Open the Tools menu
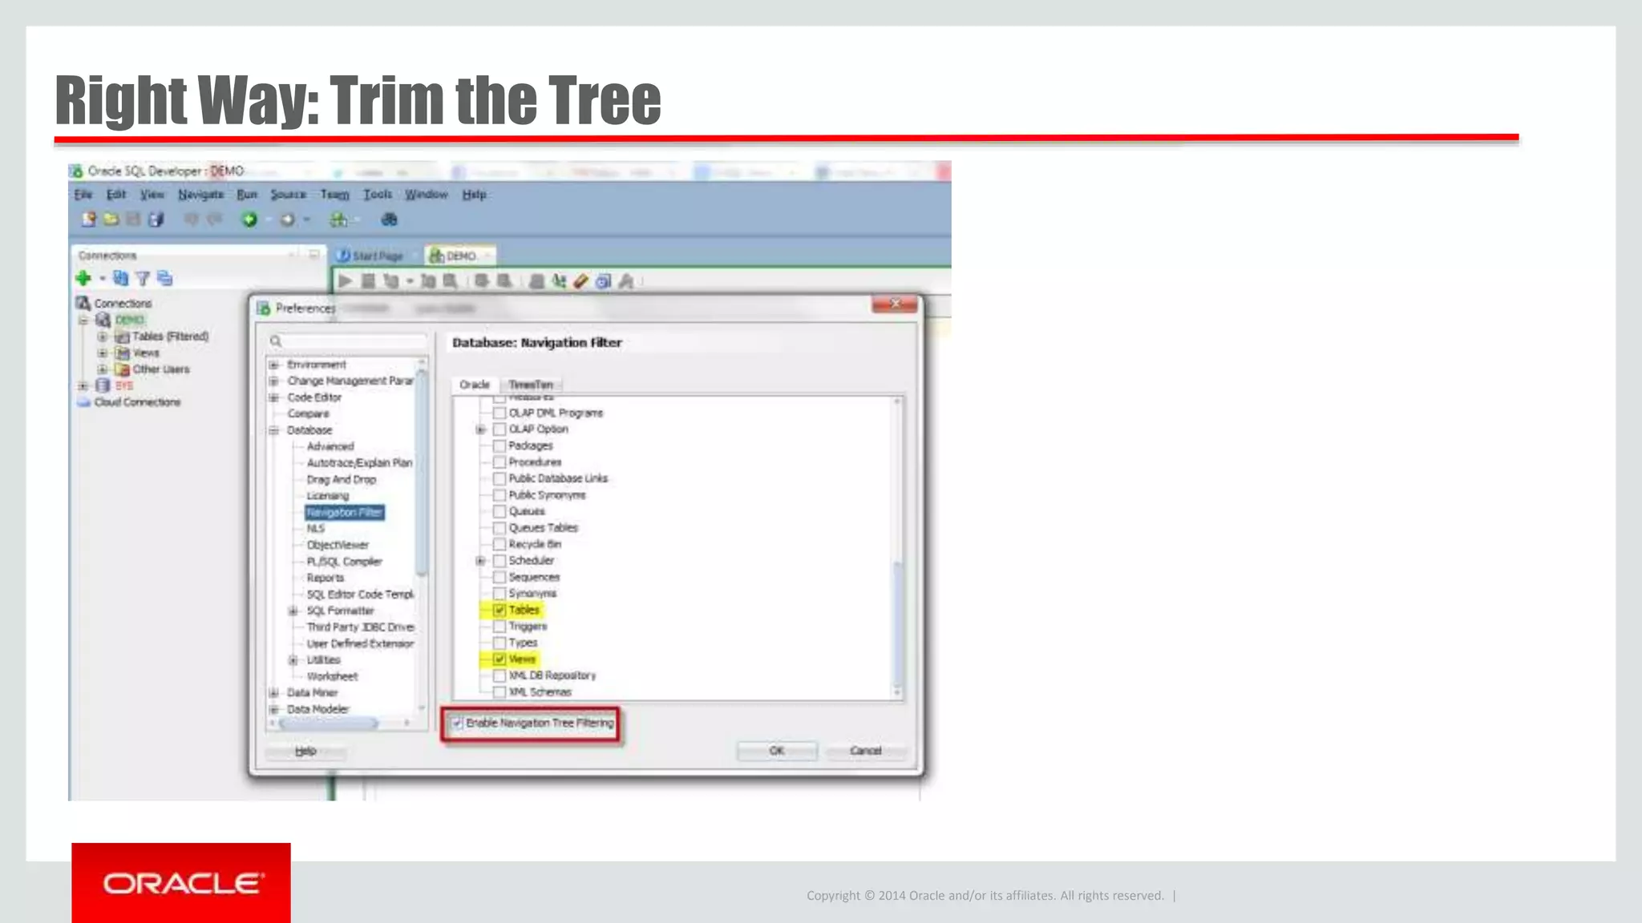 378,195
